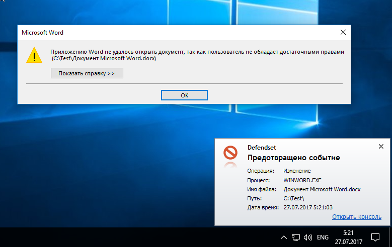Click OK in the Microsoft Word dialog
Image resolution: width=392 pixels, height=247 pixels.
point(184,95)
